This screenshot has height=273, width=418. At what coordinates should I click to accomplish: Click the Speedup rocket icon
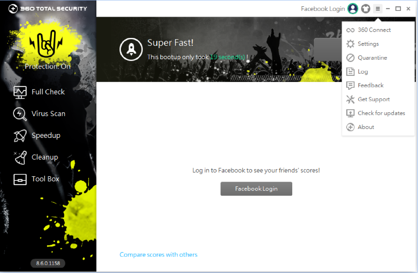pos(20,136)
